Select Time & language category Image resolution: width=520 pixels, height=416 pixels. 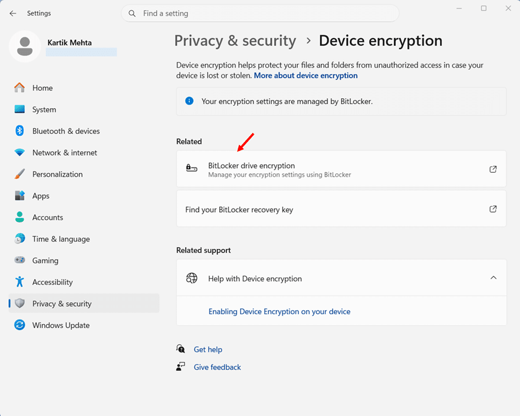pyautogui.click(x=61, y=239)
